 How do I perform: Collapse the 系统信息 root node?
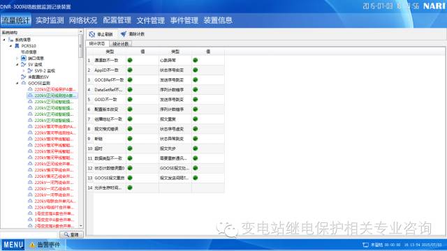4,40
